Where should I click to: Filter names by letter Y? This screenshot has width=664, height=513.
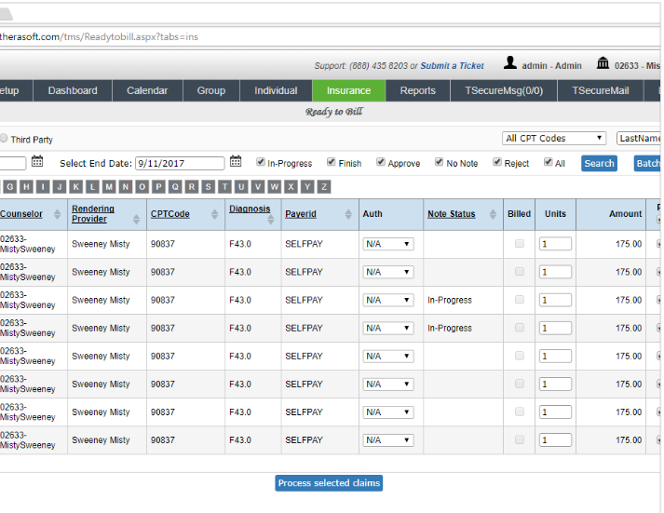click(x=307, y=186)
